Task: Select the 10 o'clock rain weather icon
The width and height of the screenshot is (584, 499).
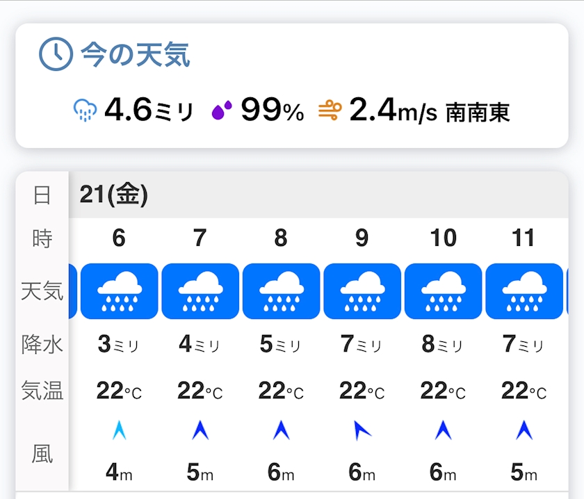Action: point(443,291)
